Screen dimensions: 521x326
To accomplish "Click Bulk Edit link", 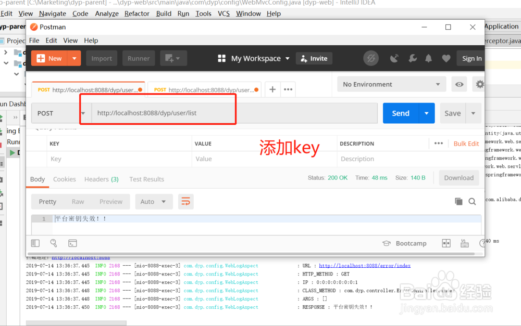I will tap(466, 144).
